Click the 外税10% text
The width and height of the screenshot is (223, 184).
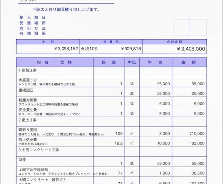click(89, 49)
